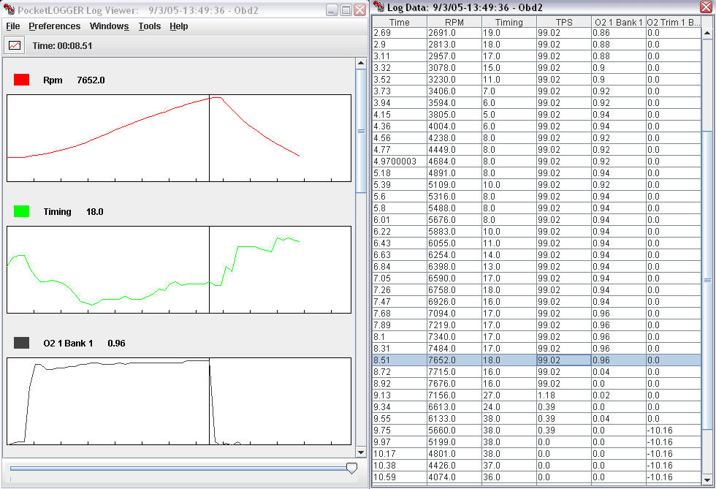Click the time slider handle
Screen dimensions: 716x489
coord(351,468)
